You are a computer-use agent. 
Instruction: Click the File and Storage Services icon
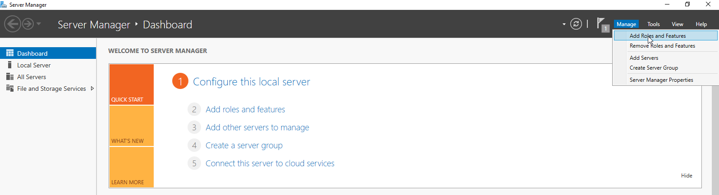pos(10,88)
